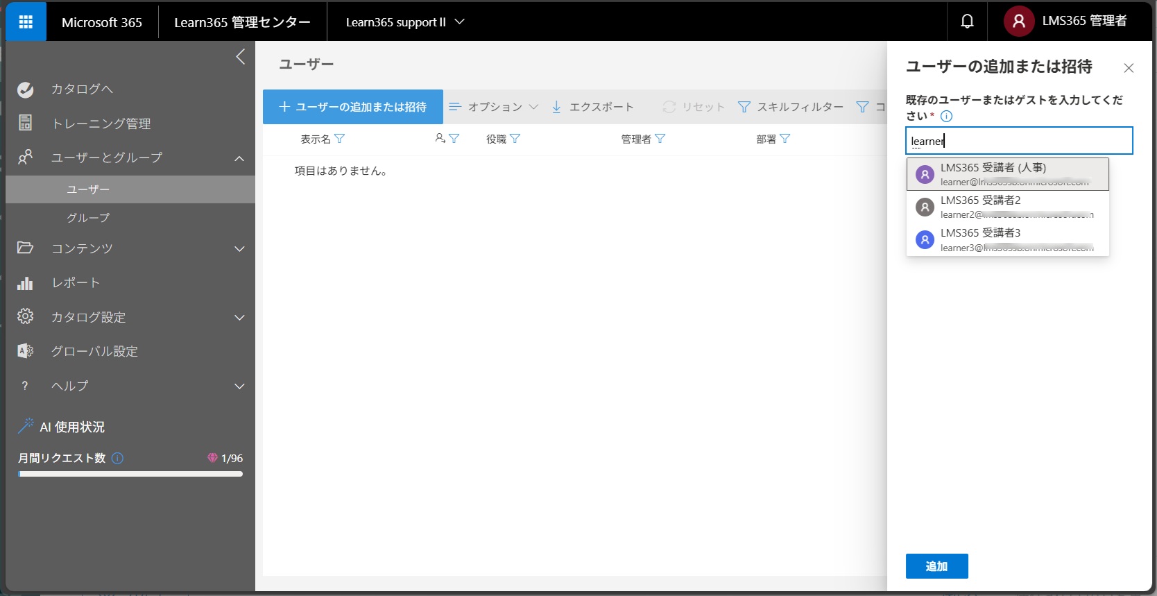
Task: Close the ユーザーの追加または招待 panel
Action: (1129, 68)
